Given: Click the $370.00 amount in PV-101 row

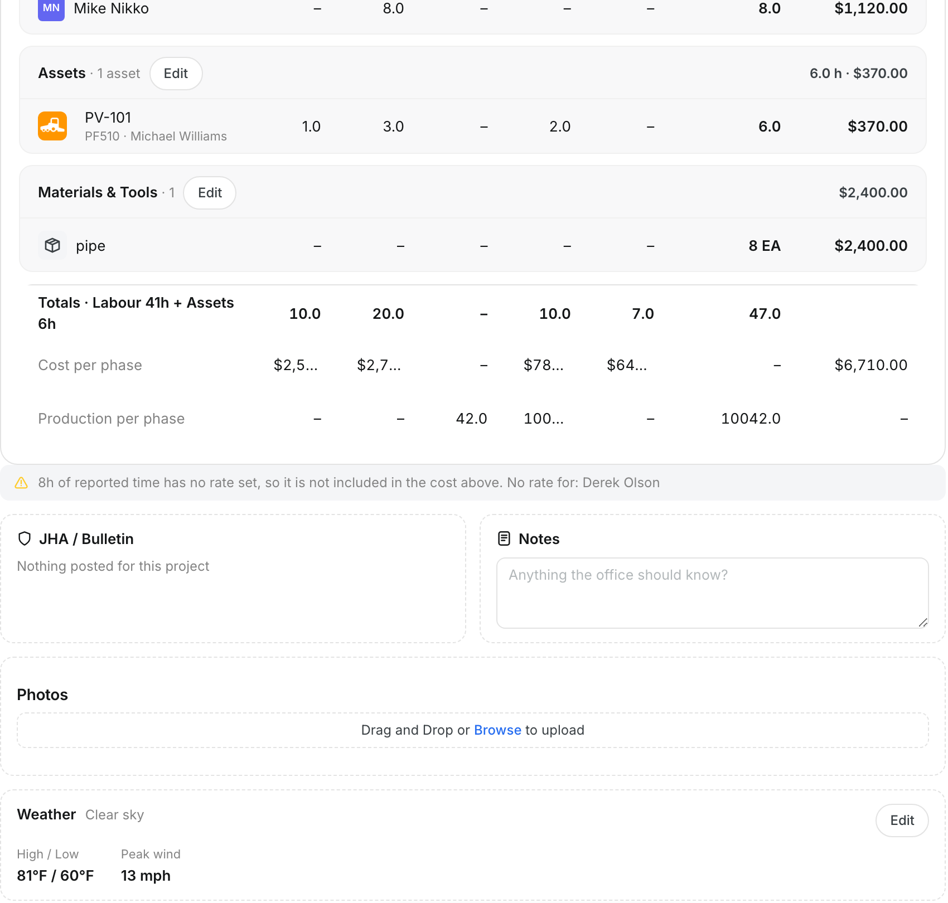Looking at the screenshot, I should [878, 127].
